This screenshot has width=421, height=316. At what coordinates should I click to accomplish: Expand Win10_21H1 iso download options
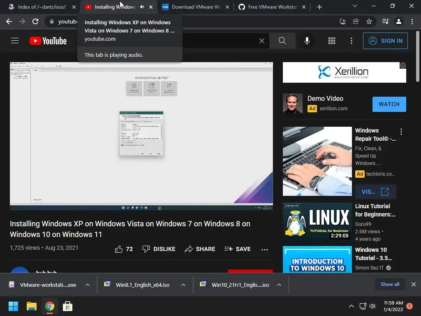click(279, 285)
